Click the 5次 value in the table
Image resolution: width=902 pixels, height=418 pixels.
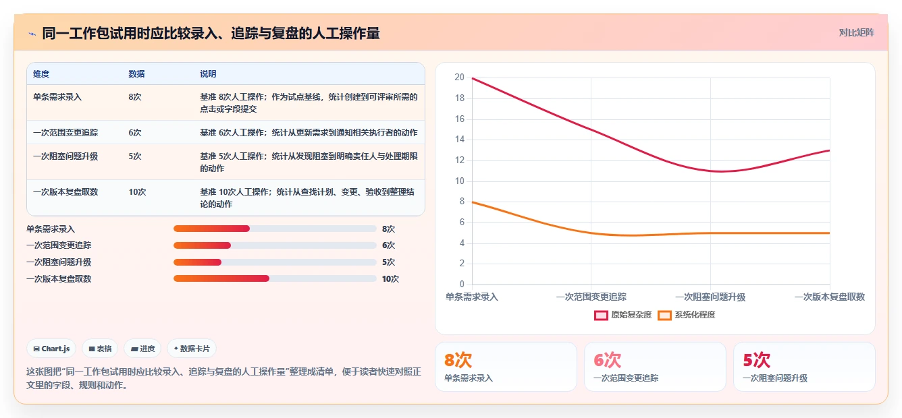pyautogui.click(x=134, y=156)
